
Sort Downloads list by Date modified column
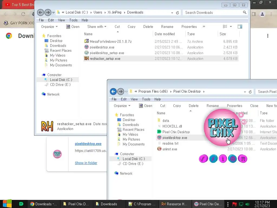coord(165,34)
